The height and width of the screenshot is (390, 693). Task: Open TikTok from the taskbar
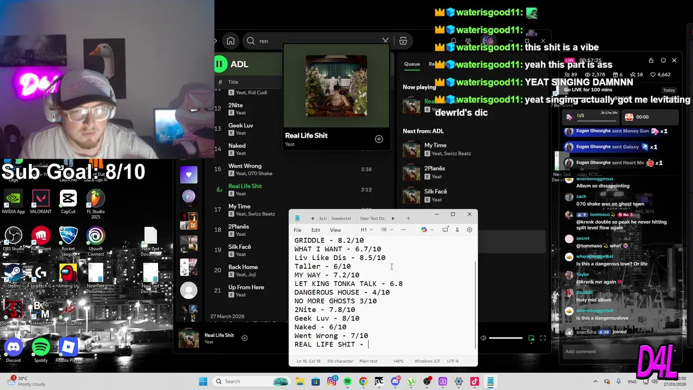click(474, 381)
